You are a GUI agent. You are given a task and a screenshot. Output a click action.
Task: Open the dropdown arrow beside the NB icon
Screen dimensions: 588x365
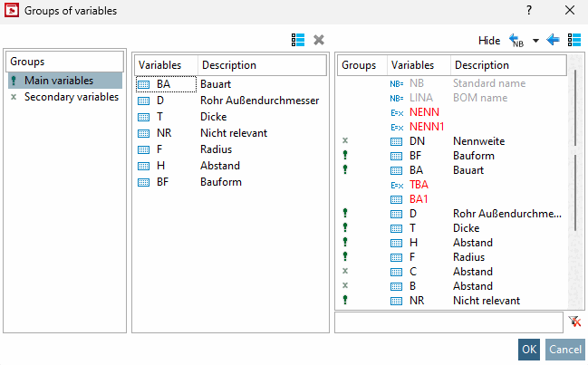(x=535, y=41)
